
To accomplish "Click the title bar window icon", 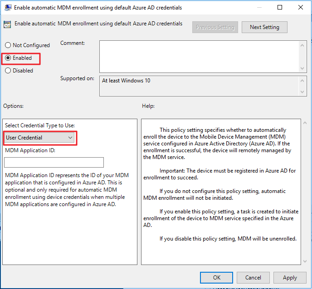I will click(8, 8).
